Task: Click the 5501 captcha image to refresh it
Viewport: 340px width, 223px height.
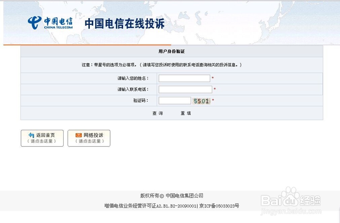Action: point(202,100)
